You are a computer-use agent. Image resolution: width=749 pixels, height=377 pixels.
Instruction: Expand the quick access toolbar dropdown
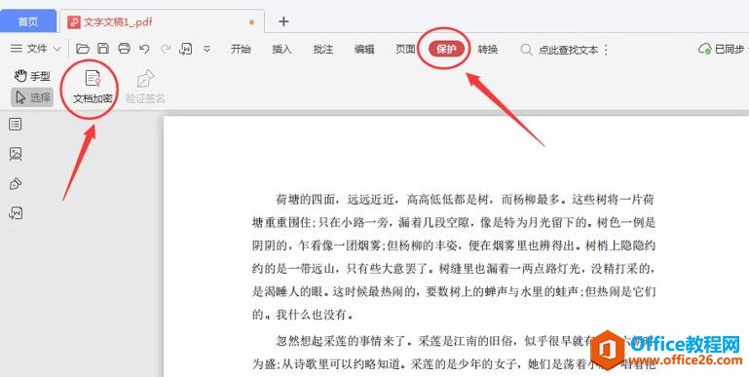point(206,49)
